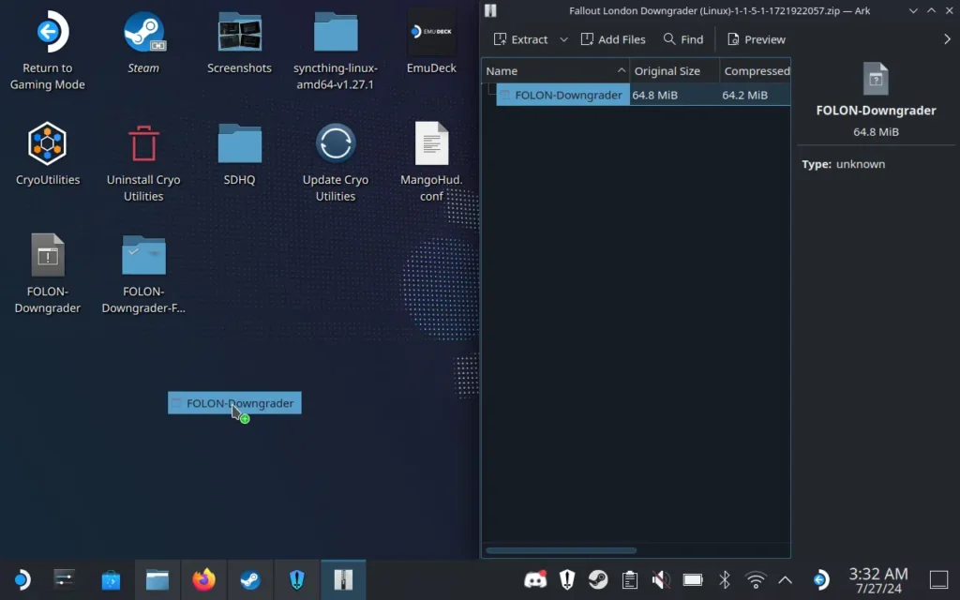Open the Screenshots folder on desktop
Viewport: 960px width, 600px height.
[x=239, y=41]
